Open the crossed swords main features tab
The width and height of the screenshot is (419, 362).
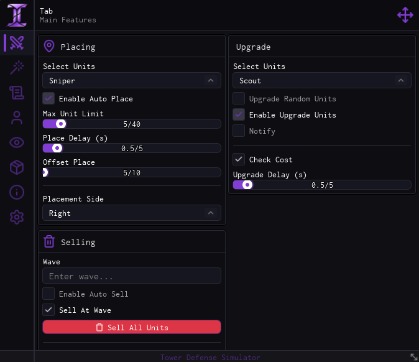pyautogui.click(x=17, y=43)
